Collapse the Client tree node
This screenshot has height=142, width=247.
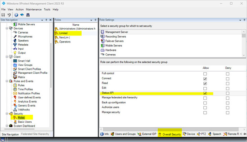[x=7, y=57]
